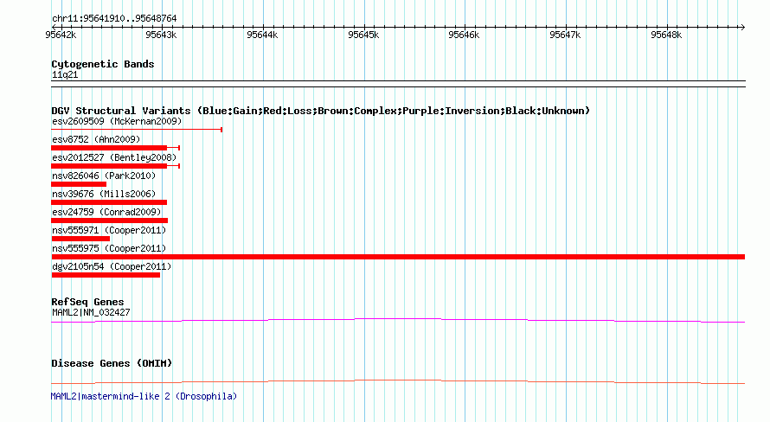Click the red bar under esv2012527

coord(115,166)
